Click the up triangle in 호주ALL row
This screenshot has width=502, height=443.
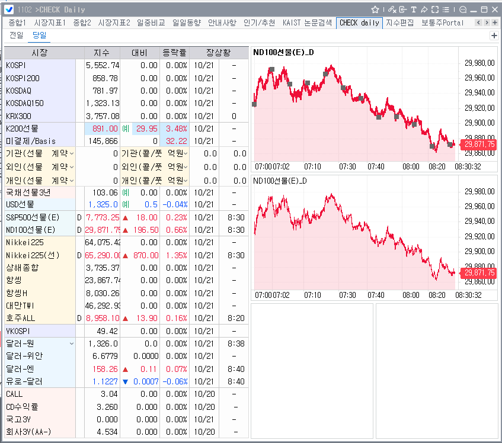pyautogui.click(x=126, y=319)
